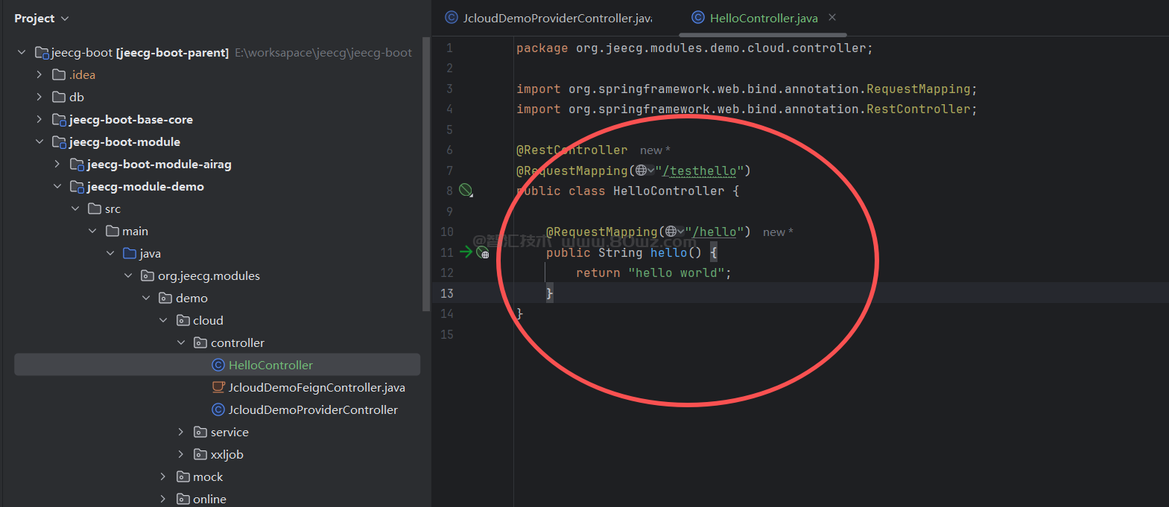Expand the mock package

[163, 476]
